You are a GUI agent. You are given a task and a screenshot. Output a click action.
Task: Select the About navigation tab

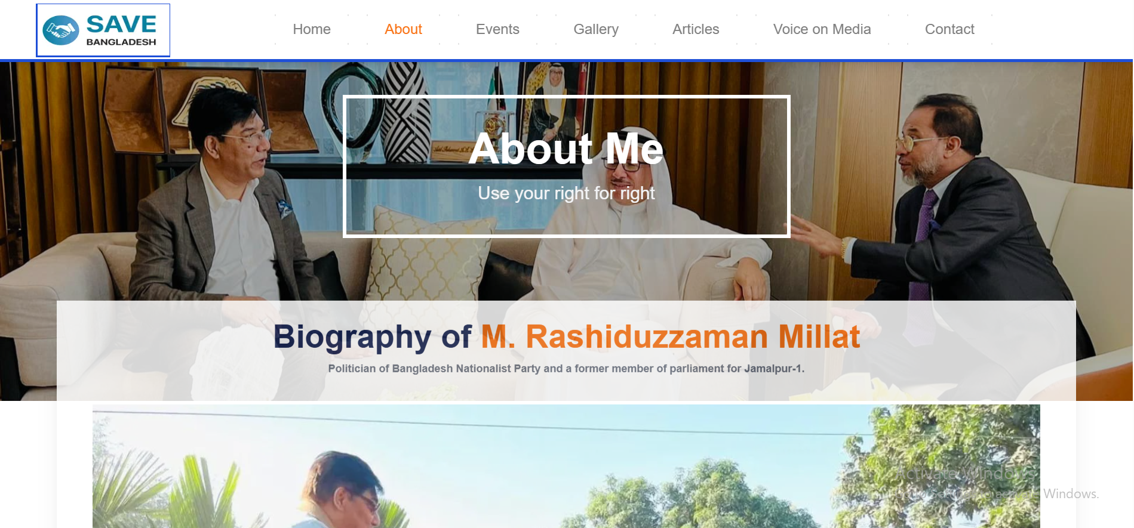pos(403,29)
